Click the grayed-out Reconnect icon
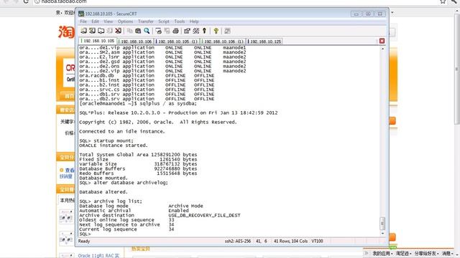The height and width of the screenshot is (258, 460). (109, 31)
